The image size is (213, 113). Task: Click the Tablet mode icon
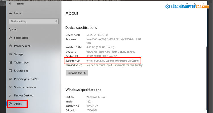10,62
